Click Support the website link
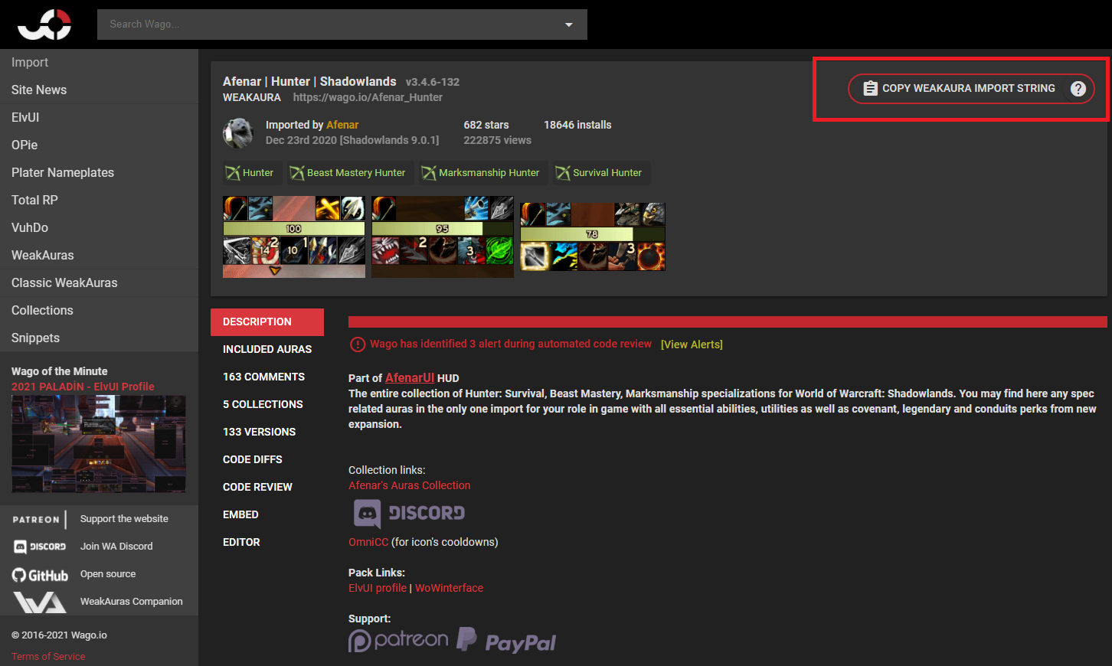Image resolution: width=1112 pixels, height=666 pixels. 124,519
